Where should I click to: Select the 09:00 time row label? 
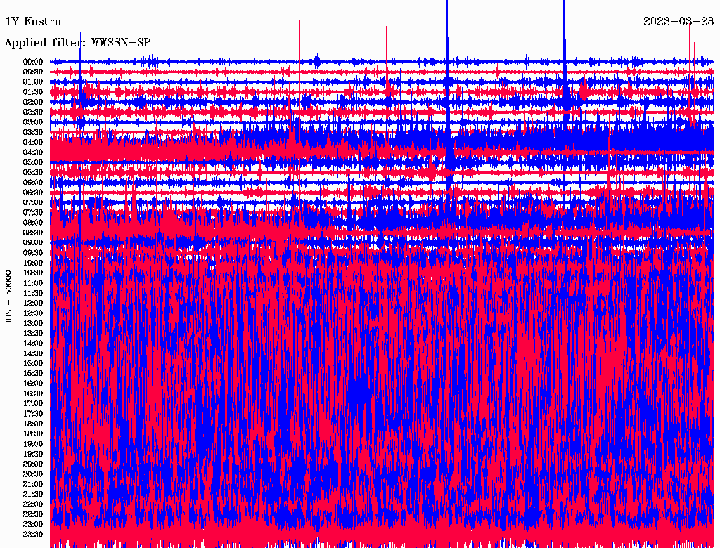click(x=34, y=243)
